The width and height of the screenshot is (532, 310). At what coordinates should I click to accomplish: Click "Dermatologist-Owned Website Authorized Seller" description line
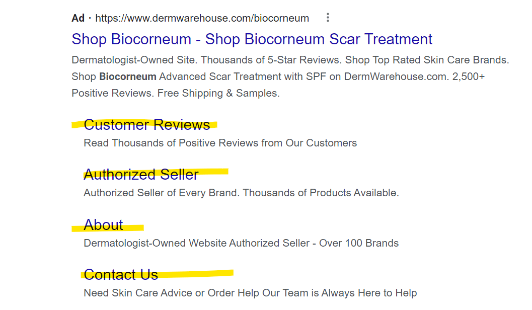click(196, 243)
